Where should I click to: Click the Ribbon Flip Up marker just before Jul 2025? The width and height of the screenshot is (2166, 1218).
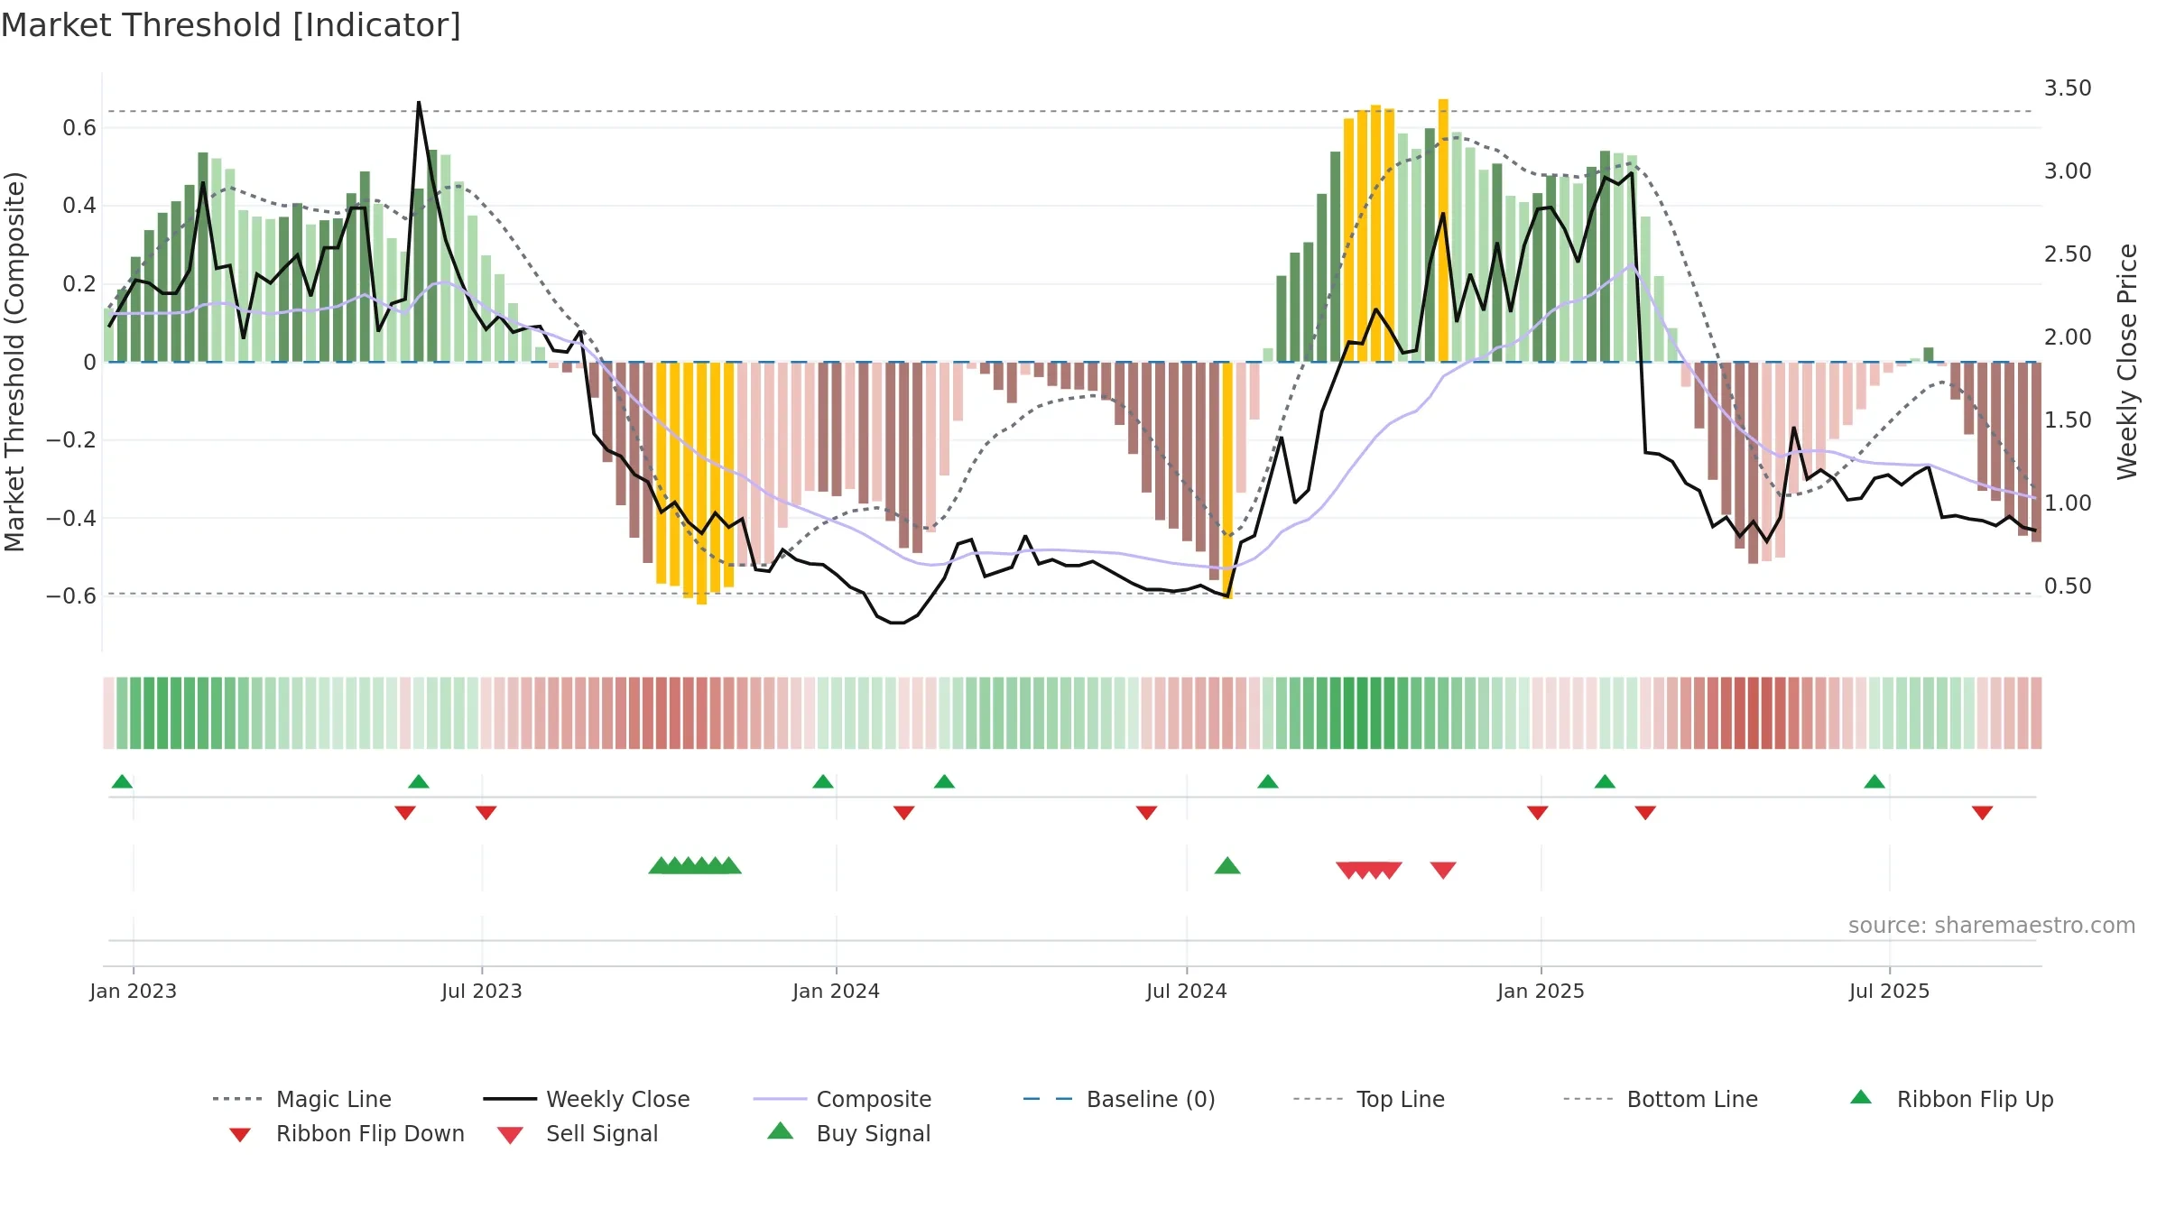pos(1874,781)
